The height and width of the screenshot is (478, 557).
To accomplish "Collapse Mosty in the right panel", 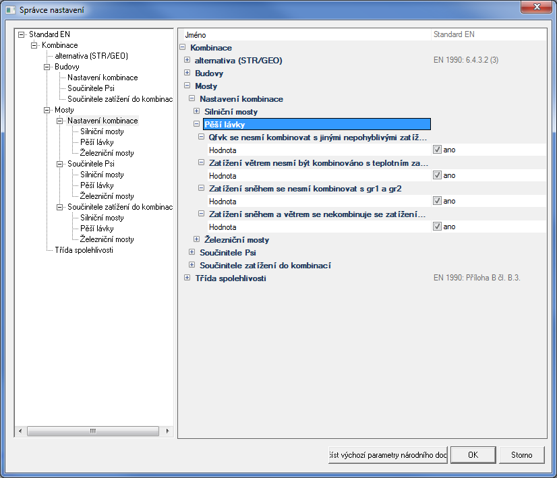I will 187,86.
